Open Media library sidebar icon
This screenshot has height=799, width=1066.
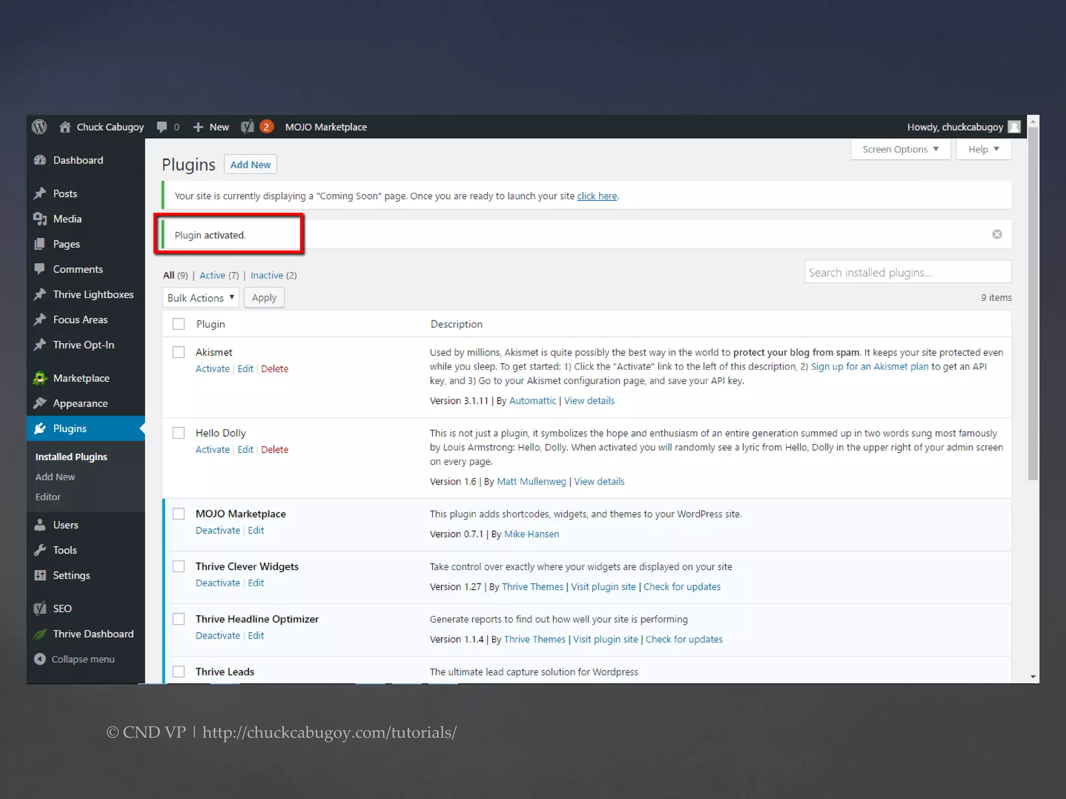pos(40,219)
